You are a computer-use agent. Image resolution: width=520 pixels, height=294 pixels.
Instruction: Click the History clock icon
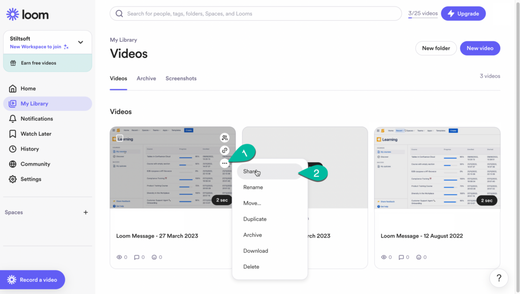click(13, 149)
